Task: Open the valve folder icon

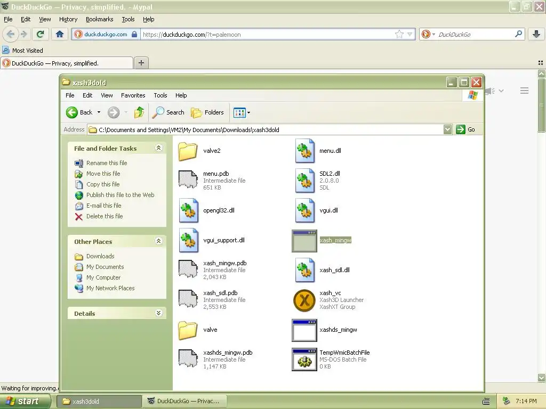Action: click(188, 330)
